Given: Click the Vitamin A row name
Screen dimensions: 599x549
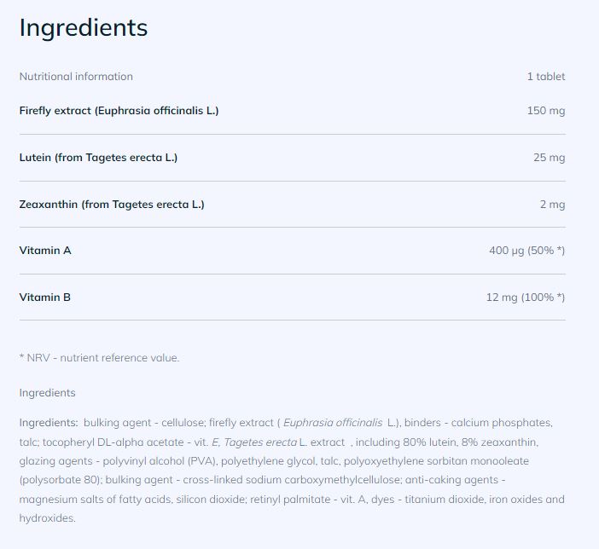Looking at the screenshot, I should pyautogui.click(x=44, y=251).
